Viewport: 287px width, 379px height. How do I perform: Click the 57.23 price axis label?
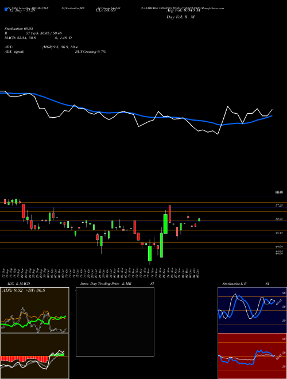coord(279,206)
